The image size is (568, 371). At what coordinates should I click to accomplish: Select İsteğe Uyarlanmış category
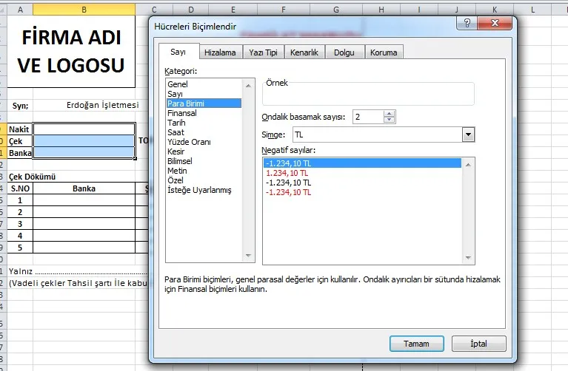(x=199, y=190)
